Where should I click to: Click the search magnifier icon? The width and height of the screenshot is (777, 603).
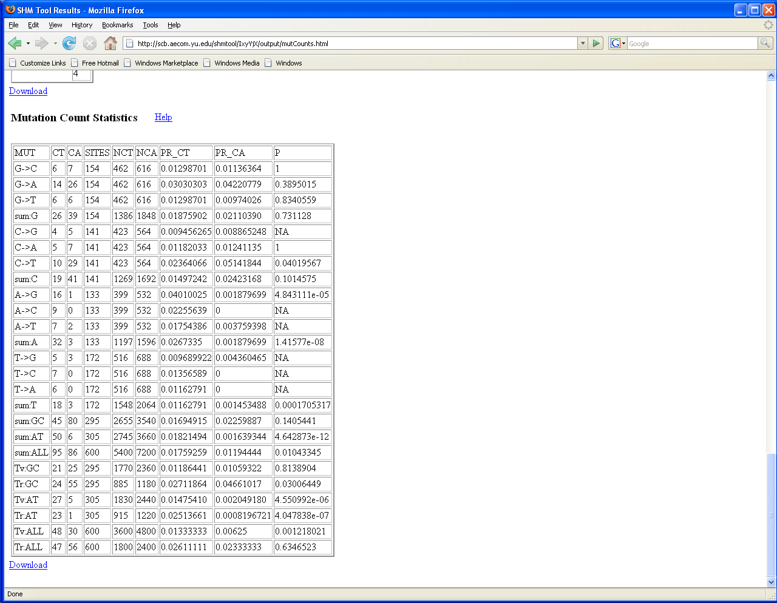[765, 43]
